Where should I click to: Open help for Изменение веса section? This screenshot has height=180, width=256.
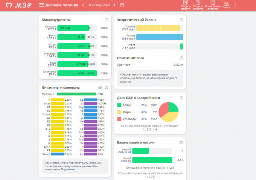coord(181,58)
